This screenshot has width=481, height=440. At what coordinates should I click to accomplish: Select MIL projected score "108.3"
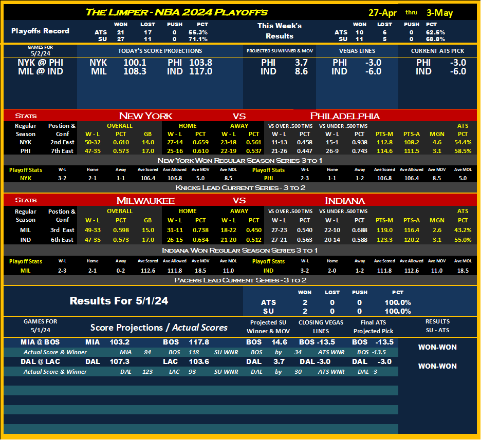click(x=135, y=71)
